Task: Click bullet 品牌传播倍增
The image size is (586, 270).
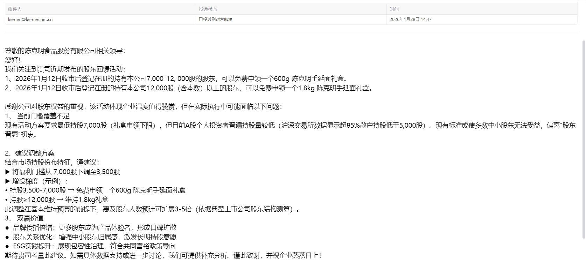Action: (x=91, y=228)
